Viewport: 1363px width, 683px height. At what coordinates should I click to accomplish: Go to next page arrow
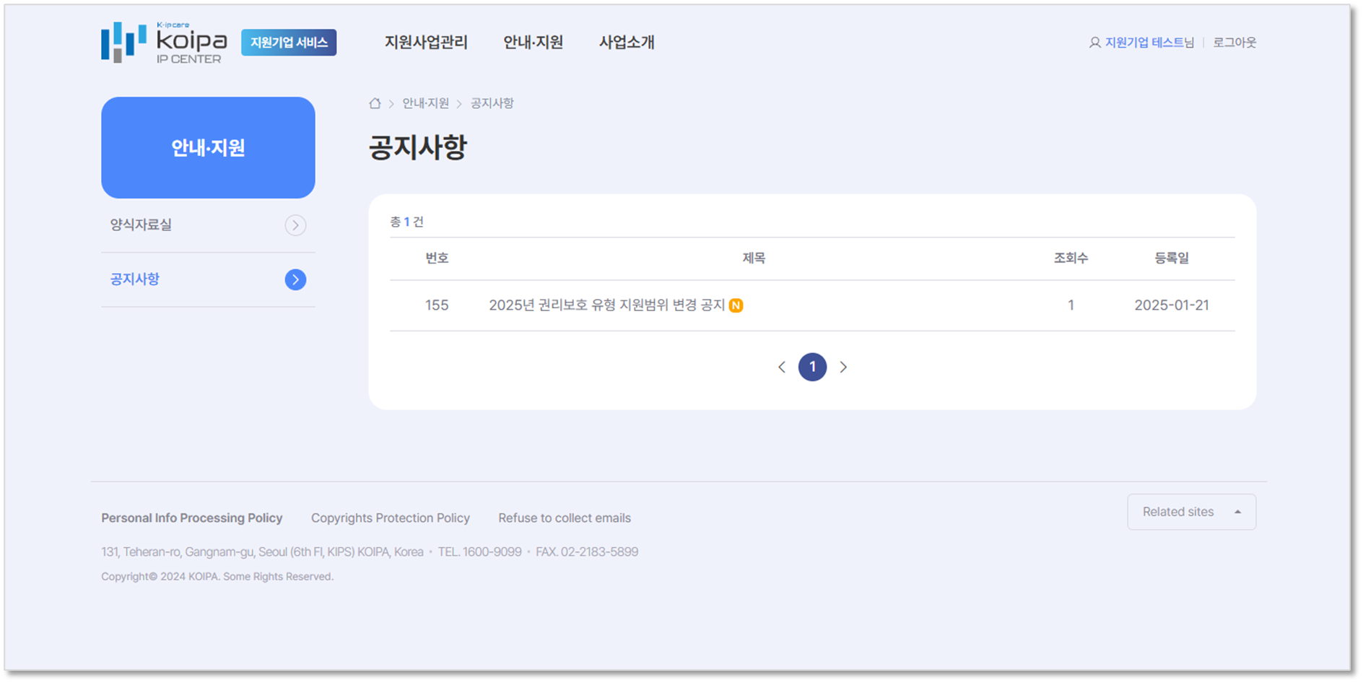(x=843, y=367)
